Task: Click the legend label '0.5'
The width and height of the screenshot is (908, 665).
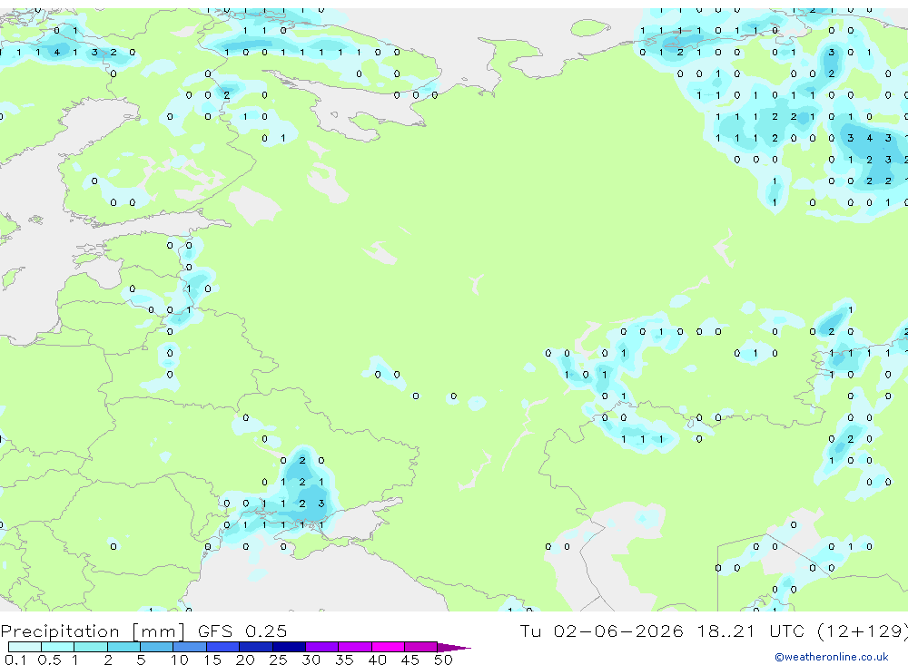Action: point(49,660)
